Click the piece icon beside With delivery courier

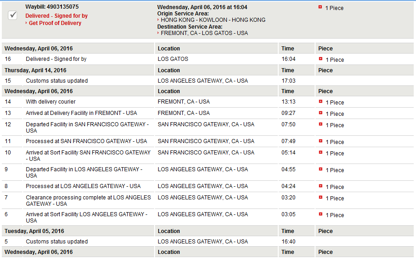(321, 102)
